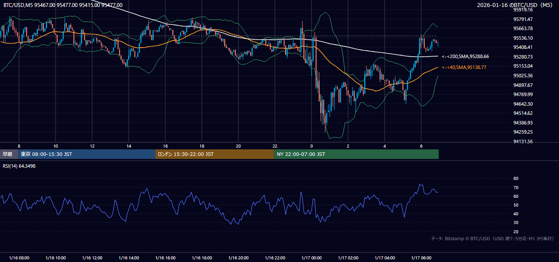Click the 1/17 06:00 time label

pyautogui.click(x=421, y=258)
